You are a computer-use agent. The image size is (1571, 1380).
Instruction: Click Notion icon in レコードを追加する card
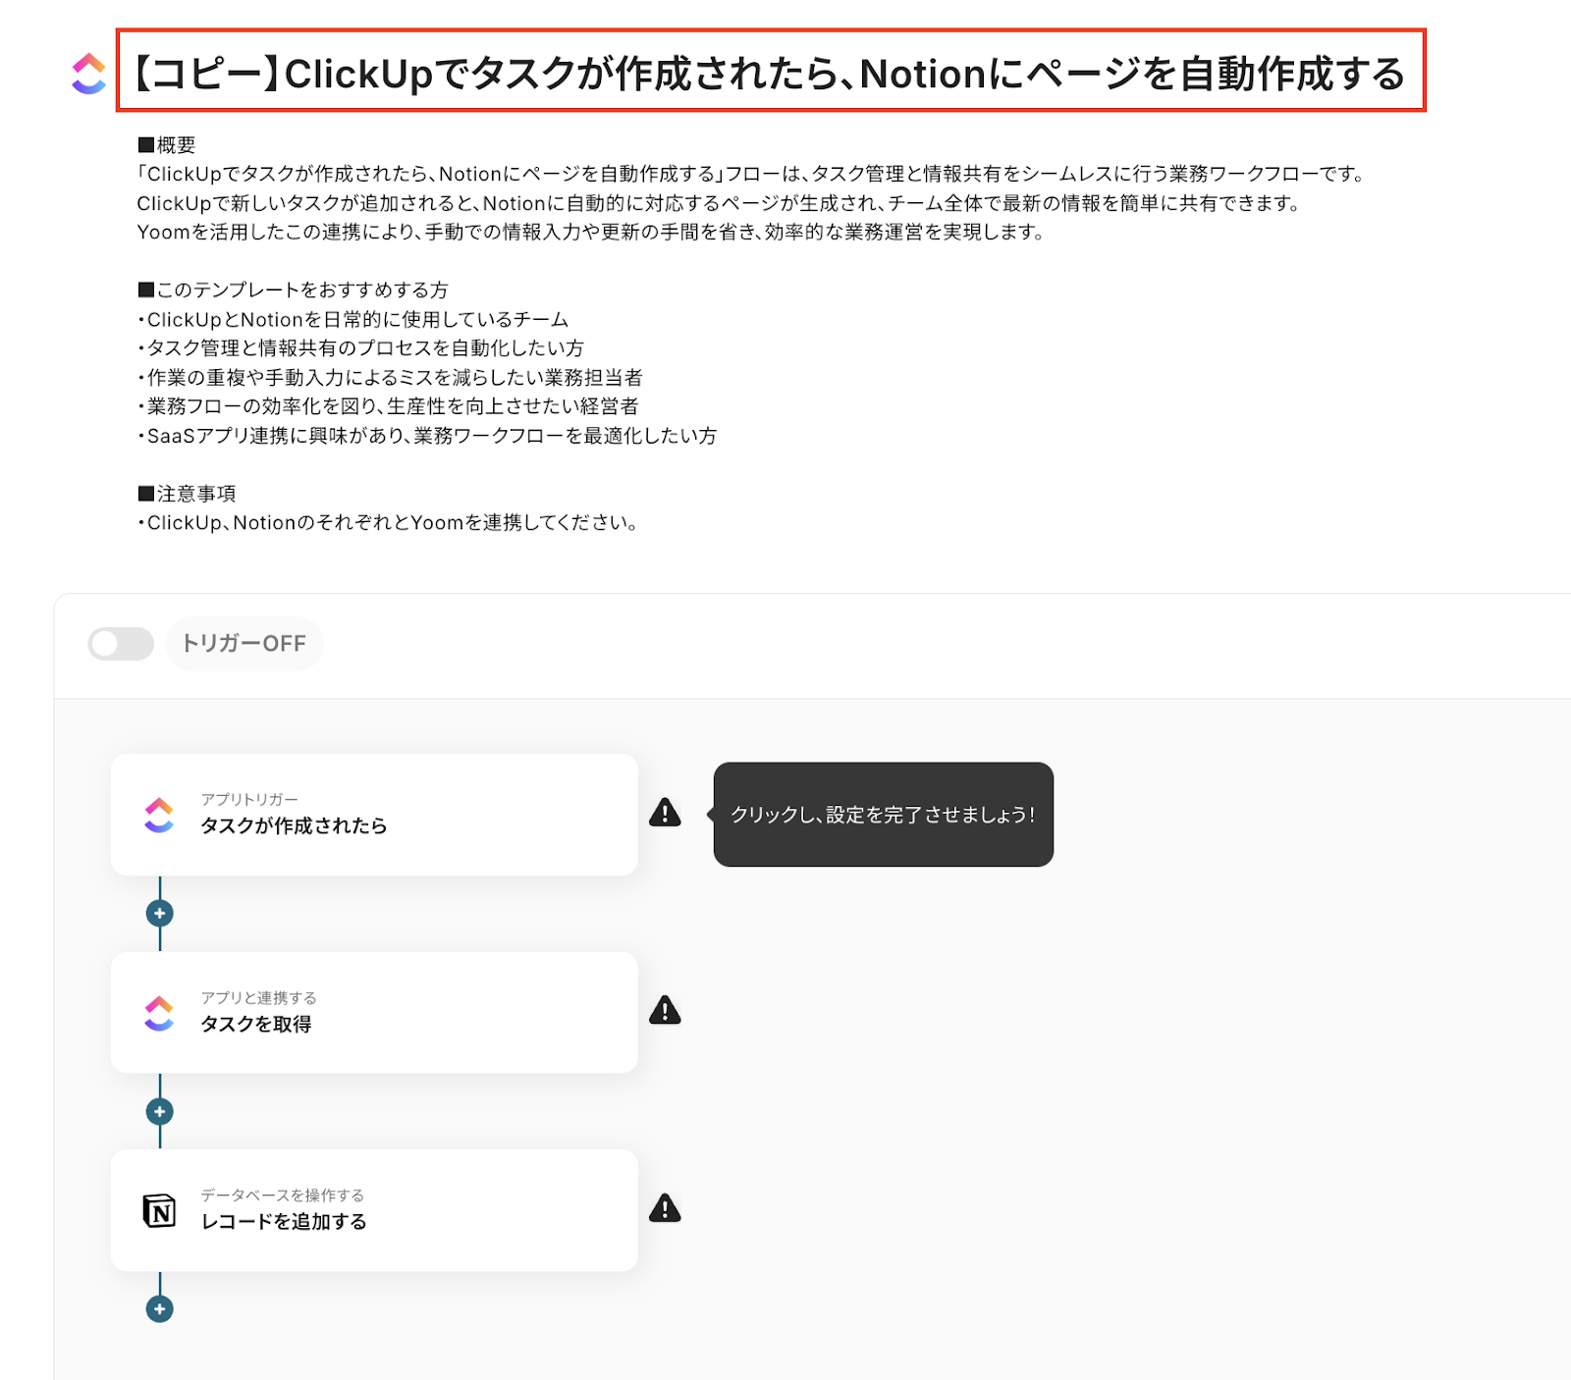point(159,1211)
